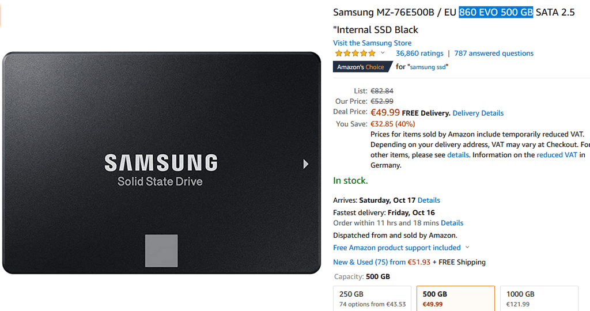Open the samsung ssd search term link

point(428,67)
